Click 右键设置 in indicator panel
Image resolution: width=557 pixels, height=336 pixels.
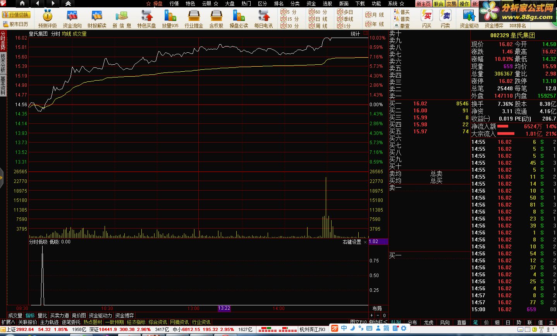[x=352, y=242]
